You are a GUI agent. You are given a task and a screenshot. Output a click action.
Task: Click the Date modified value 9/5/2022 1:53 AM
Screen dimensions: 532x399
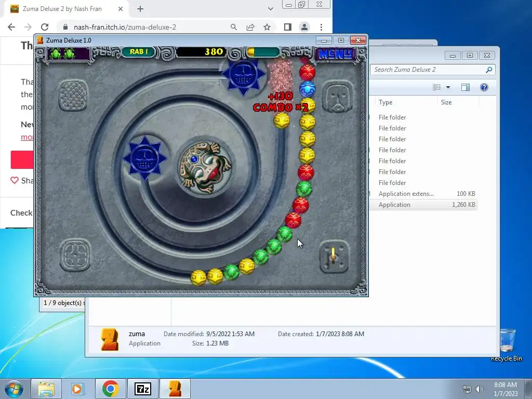click(x=230, y=334)
